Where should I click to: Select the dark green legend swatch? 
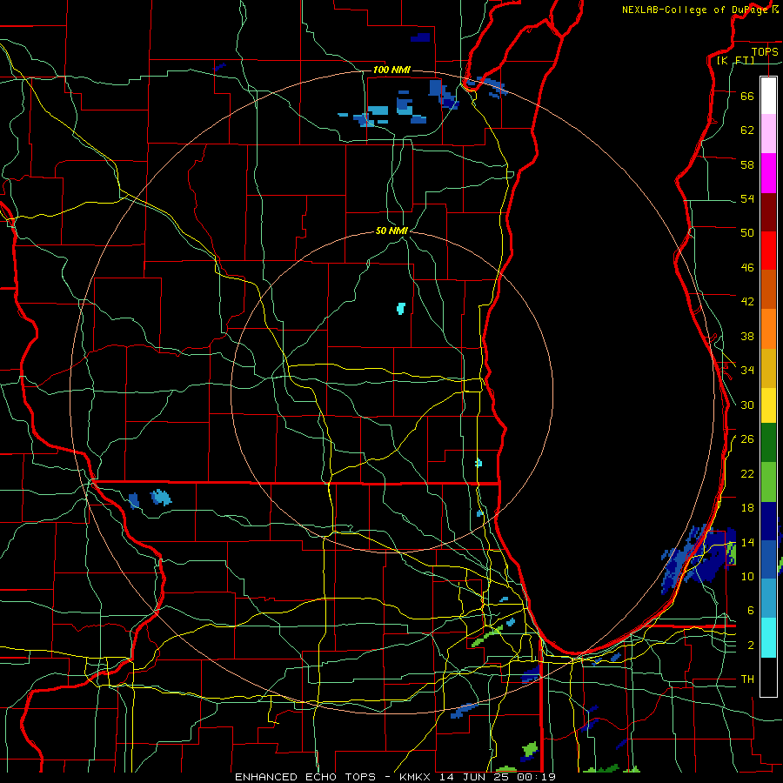click(768, 442)
